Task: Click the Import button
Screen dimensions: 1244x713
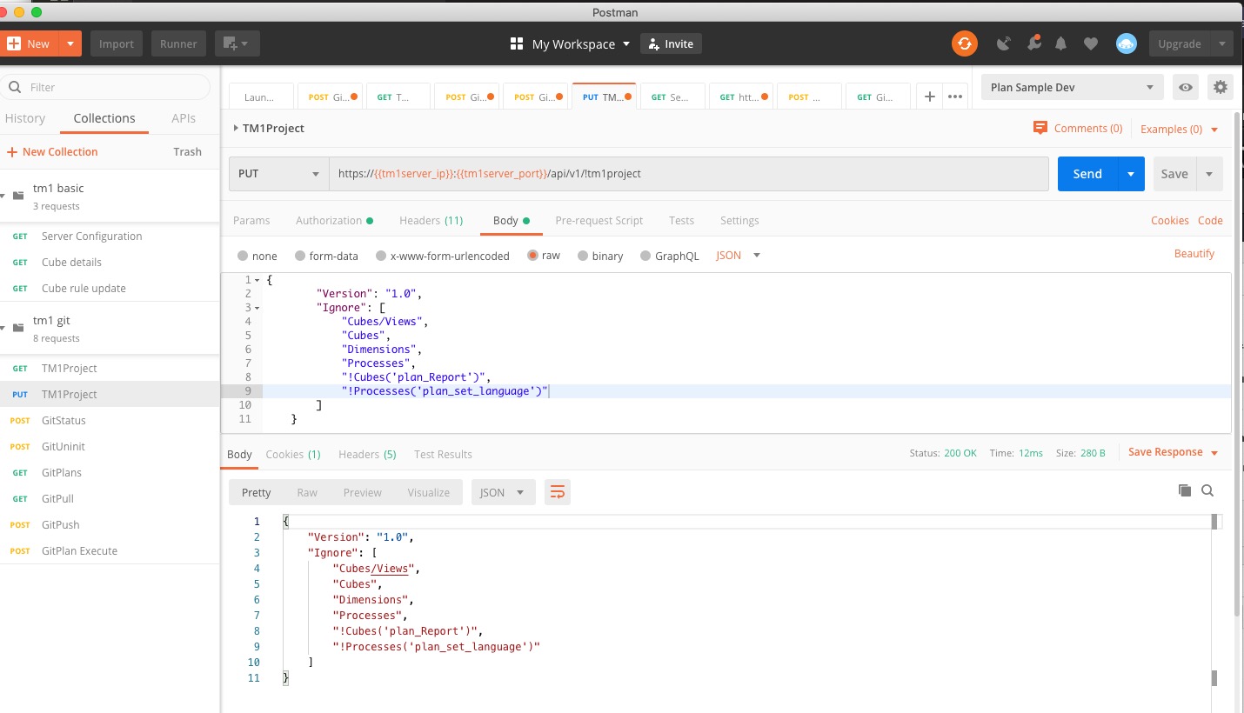Action: click(x=117, y=43)
